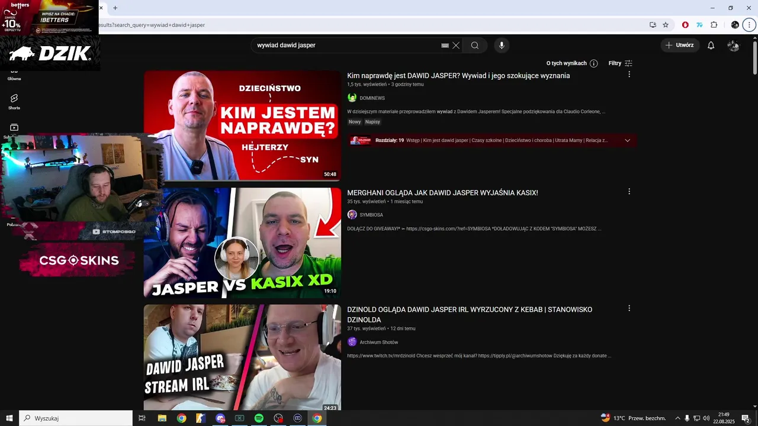758x426 pixels.
Task: Open the weather widget 13°C Przew. bezchm.
Action: tap(633, 418)
